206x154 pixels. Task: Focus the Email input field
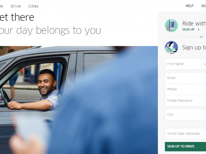click(x=185, y=78)
